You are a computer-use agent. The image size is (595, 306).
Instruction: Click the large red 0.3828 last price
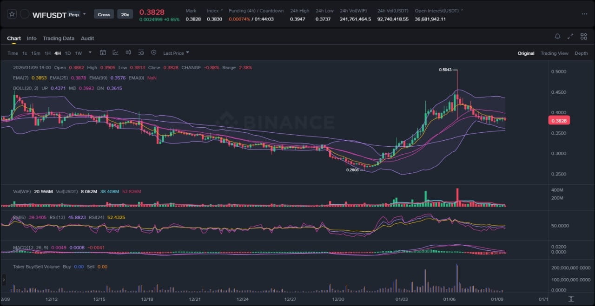click(x=152, y=12)
